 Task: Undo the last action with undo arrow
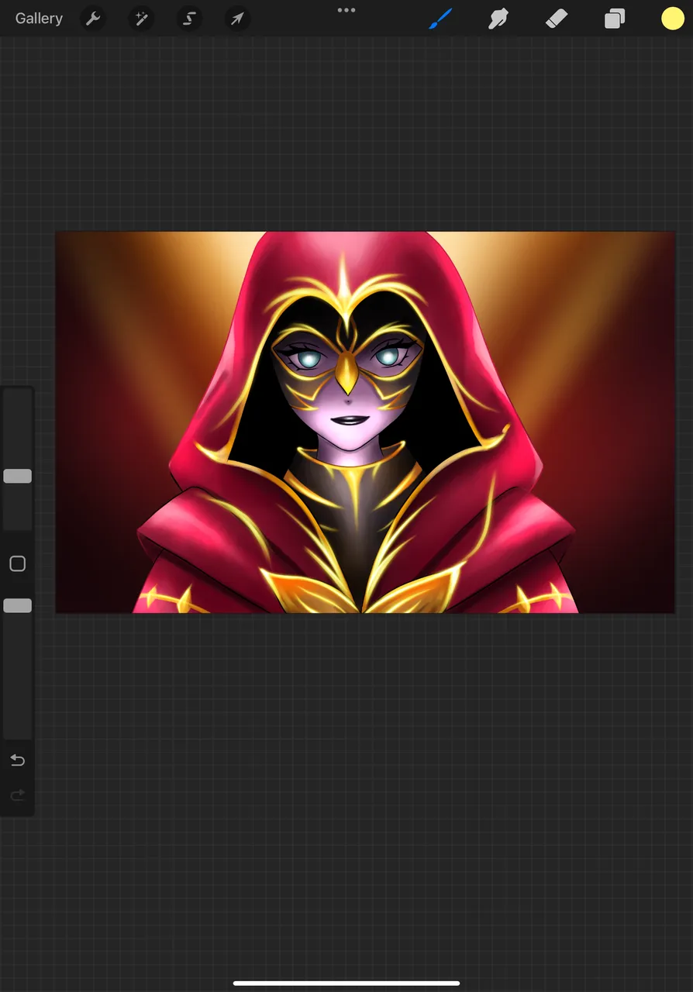(x=17, y=760)
